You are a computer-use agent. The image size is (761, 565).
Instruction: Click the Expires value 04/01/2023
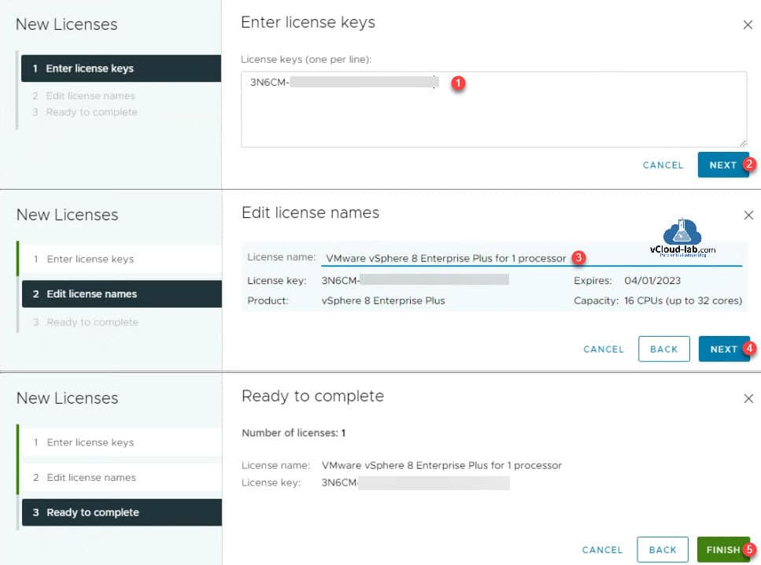[652, 281]
